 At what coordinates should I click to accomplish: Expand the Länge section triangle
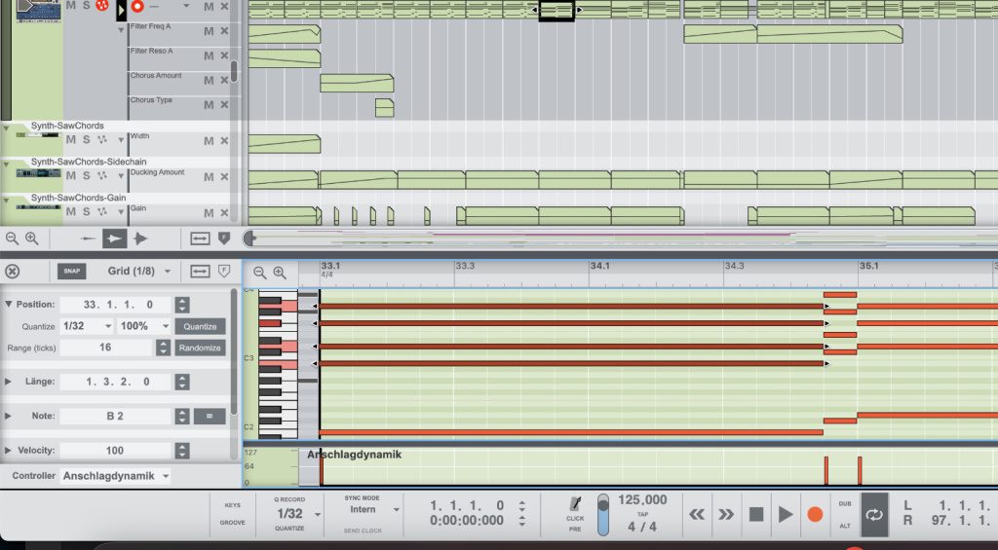[x=8, y=382]
